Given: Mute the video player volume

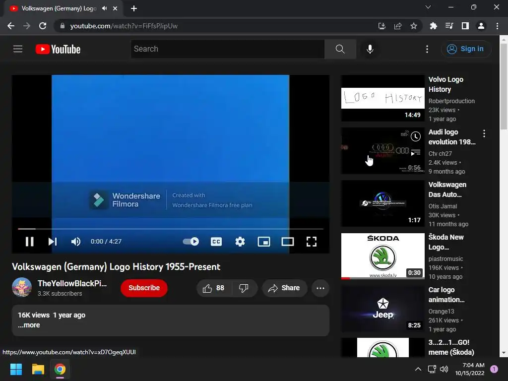Looking at the screenshot, I should (x=76, y=242).
